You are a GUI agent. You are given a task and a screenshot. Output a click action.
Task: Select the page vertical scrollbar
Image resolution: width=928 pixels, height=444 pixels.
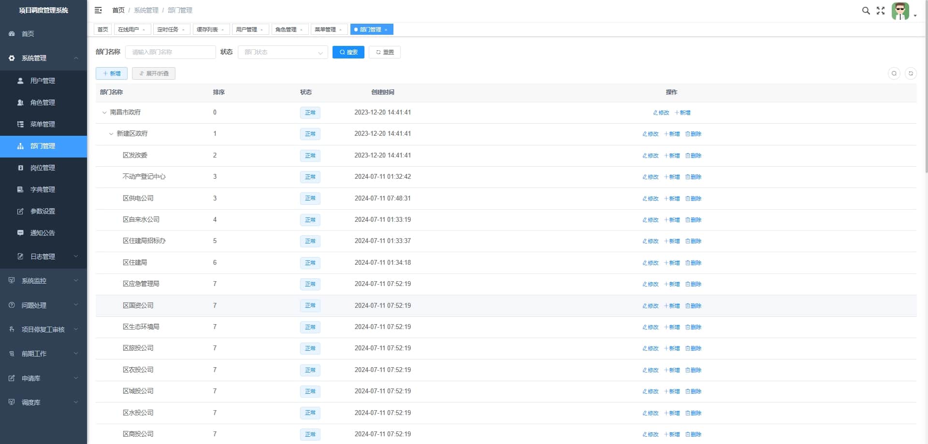pyautogui.click(x=926, y=87)
